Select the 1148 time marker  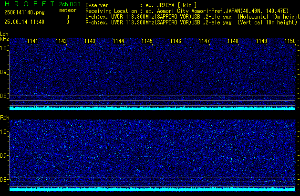(x=233, y=41)
